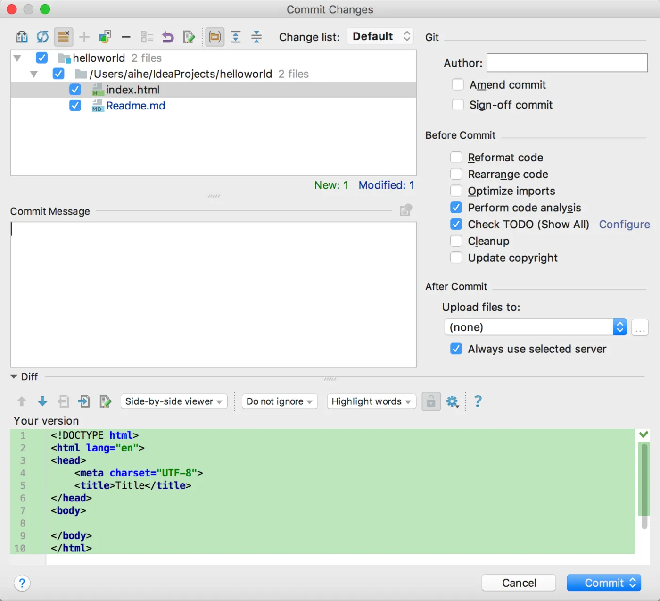Open the Do not ignore dropdown
Viewport: 660px width, 601px height.
coord(280,401)
